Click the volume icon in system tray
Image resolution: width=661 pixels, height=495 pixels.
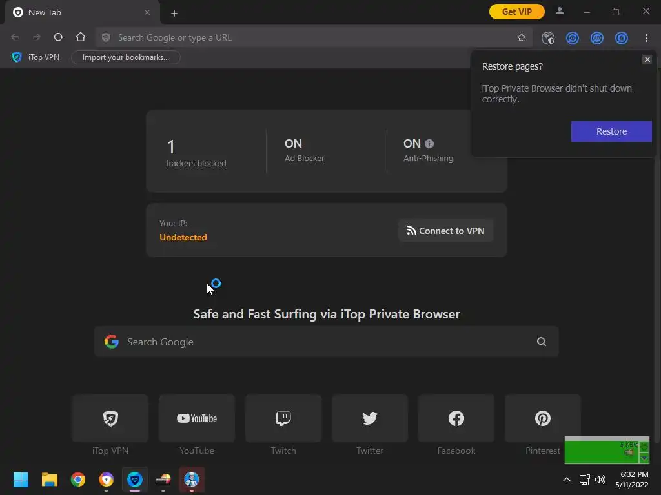pyautogui.click(x=600, y=480)
